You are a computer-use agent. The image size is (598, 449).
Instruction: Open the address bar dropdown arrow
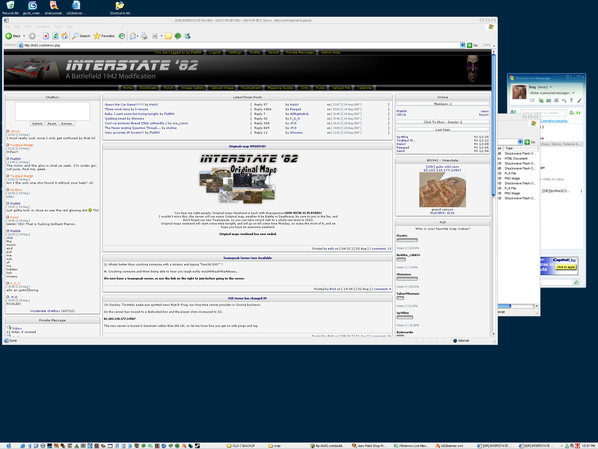[463, 45]
